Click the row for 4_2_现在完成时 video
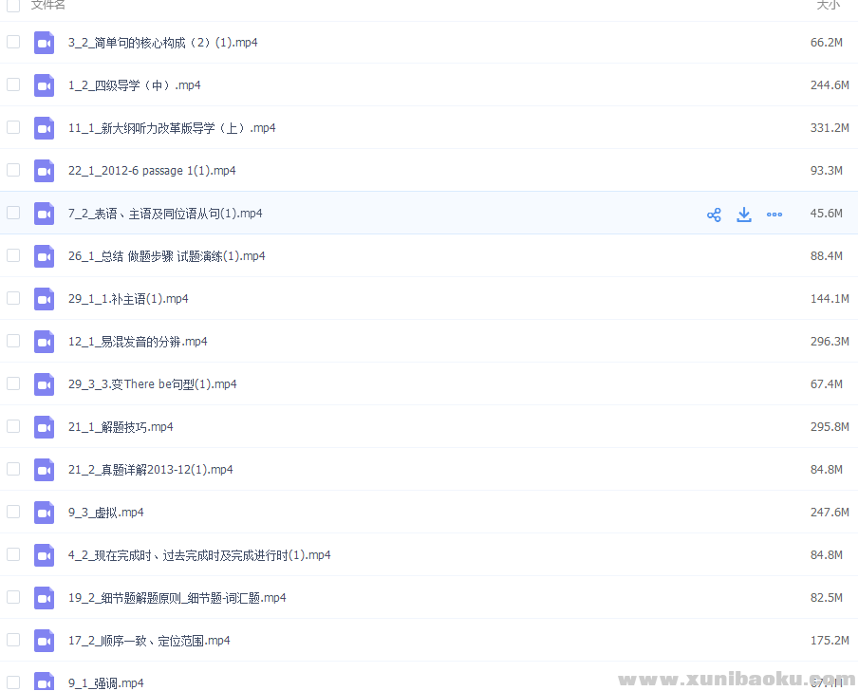858x691 pixels. pyautogui.click(x=199, y=555)
